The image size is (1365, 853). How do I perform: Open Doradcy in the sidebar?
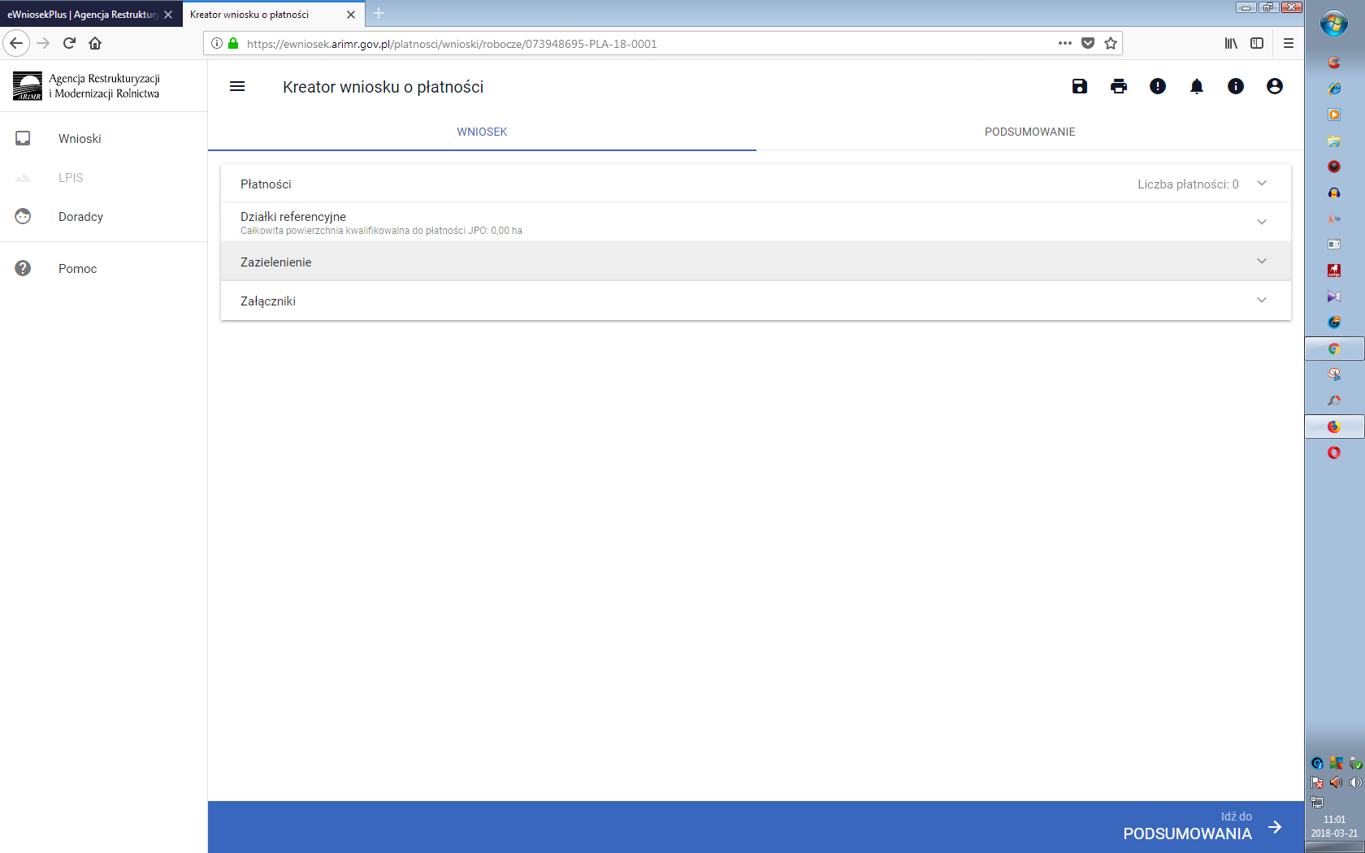point(80,217)
